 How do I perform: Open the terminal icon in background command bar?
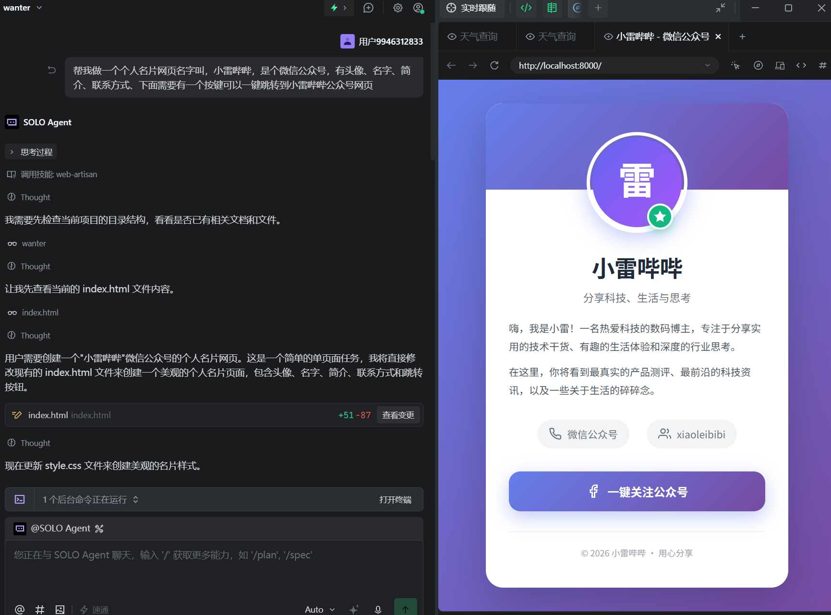(20, 499)
